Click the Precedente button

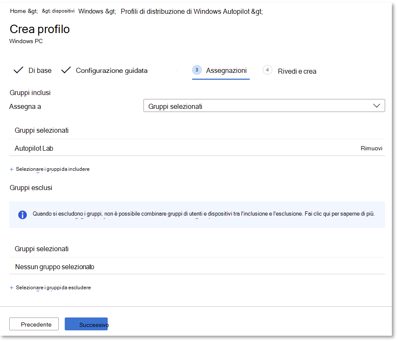(34, 324)
